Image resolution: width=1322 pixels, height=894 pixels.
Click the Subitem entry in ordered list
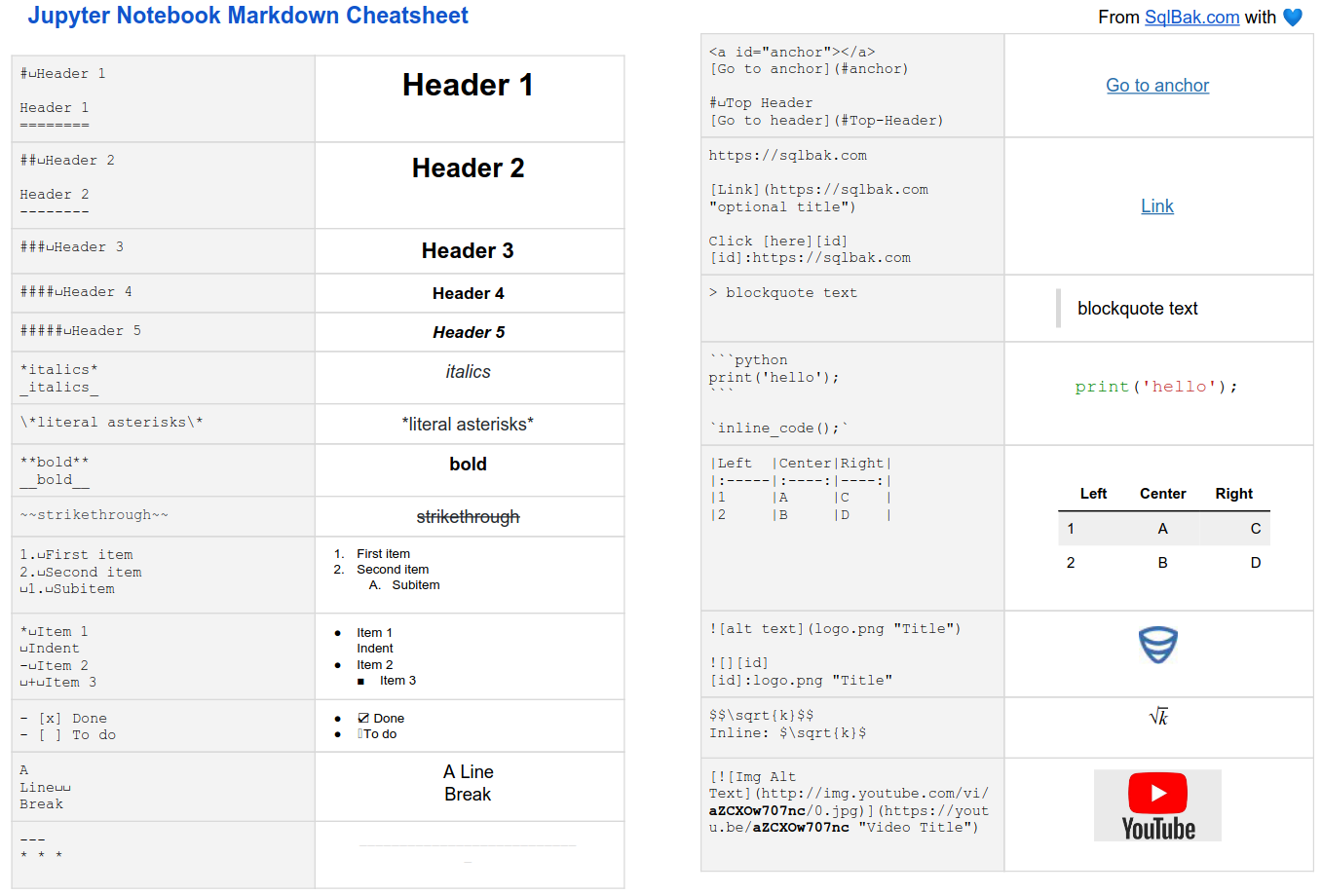[x=415, y=585]
